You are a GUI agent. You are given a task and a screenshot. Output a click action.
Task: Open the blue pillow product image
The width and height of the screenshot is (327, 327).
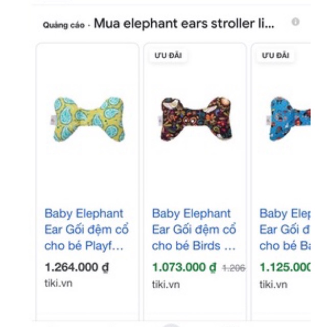coord(290,119)
